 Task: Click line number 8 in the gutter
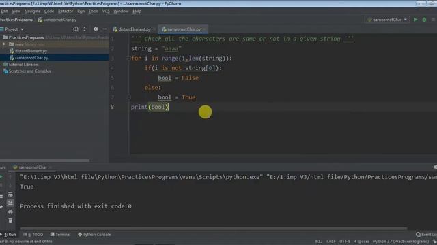click(112, 107)
